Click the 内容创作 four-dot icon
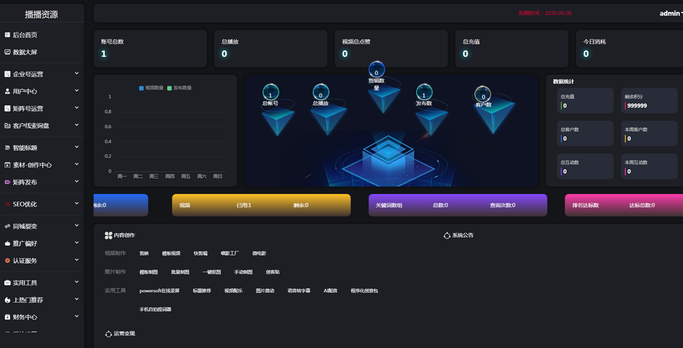 tap(109, 235)
